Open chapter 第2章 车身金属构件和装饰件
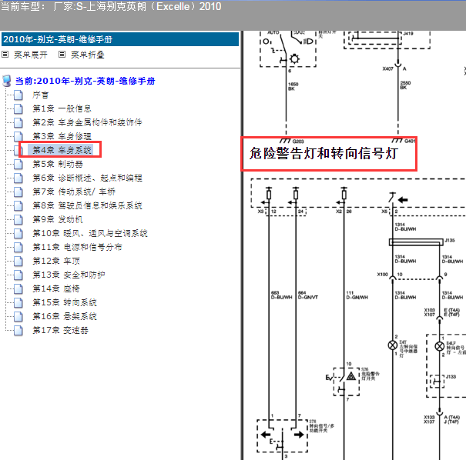Screen dimensions: 466x460 (x=87, y=122)
